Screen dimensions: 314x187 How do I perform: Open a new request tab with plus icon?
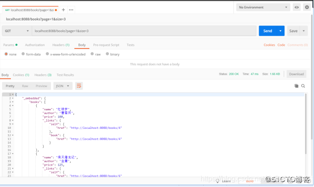63,10
